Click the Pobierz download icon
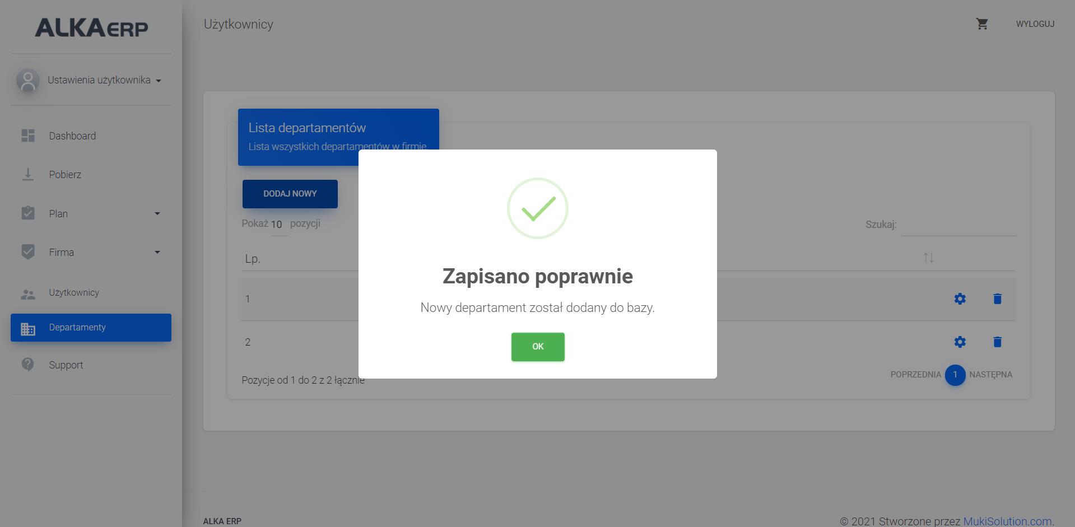The width and height of the screenshot is (1075, 527). pos(28,174)
